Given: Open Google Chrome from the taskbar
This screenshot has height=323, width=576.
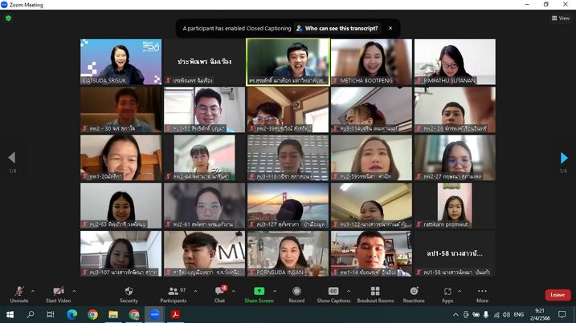Looking at the screenshot, I should tap(92, 315).
